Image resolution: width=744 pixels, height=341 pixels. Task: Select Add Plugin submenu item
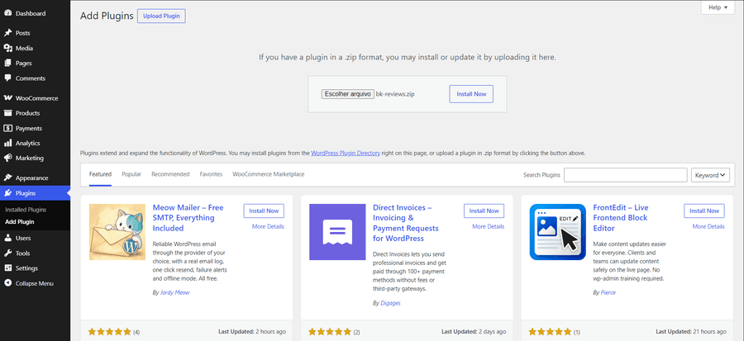click(x=20, y=221)
